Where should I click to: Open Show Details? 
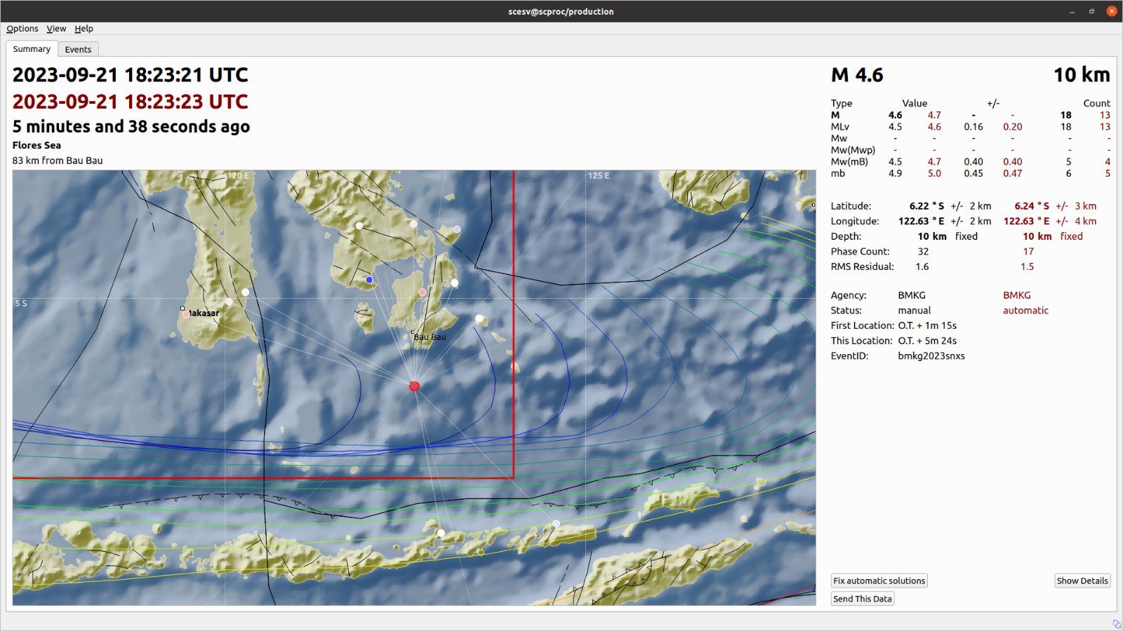pos(1082,581)
